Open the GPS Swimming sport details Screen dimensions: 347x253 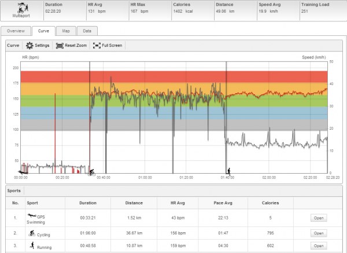click(319, 218)
